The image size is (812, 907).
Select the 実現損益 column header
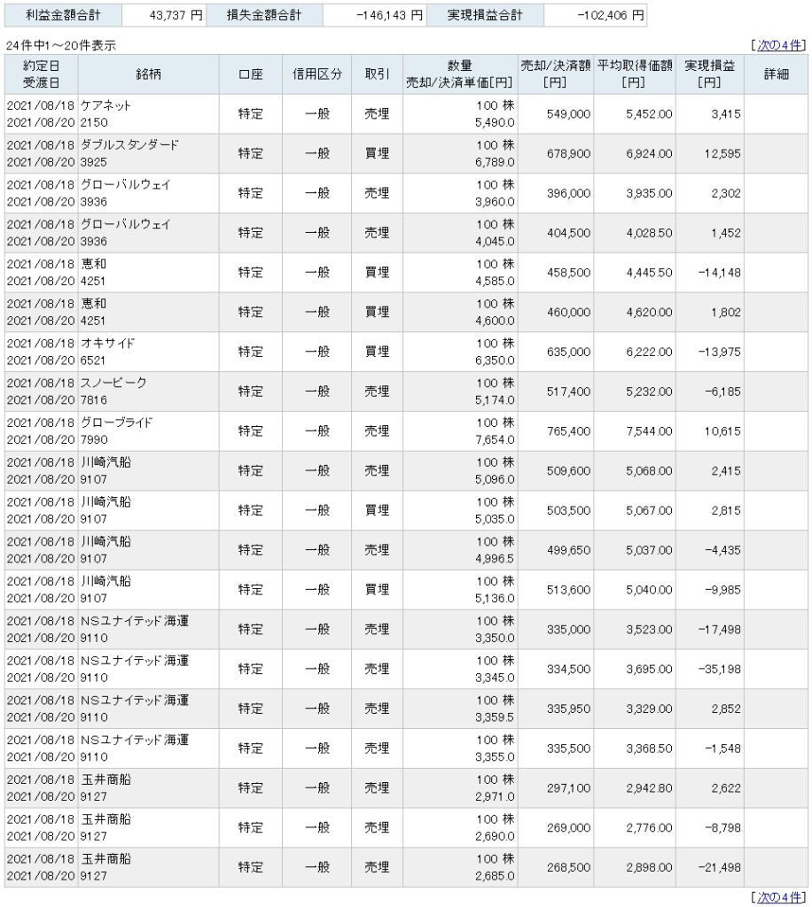pos(709,74)
